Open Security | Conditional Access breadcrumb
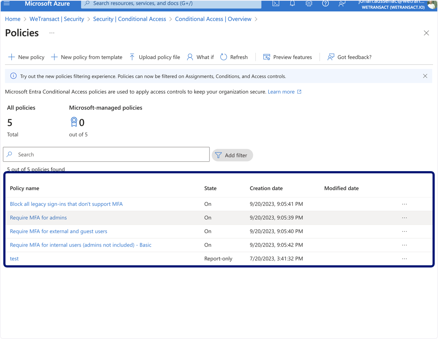 point(130,19)
